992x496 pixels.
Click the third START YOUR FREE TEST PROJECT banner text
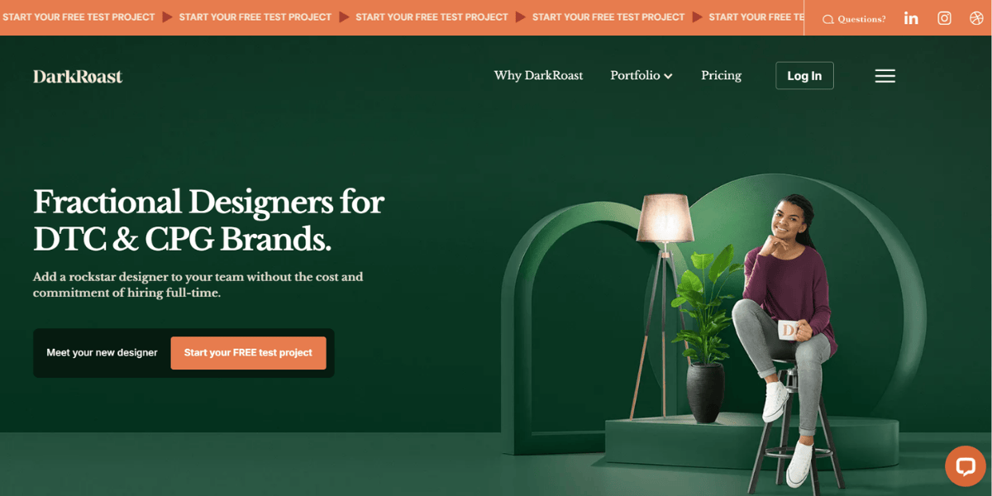(x=432, y=17)
